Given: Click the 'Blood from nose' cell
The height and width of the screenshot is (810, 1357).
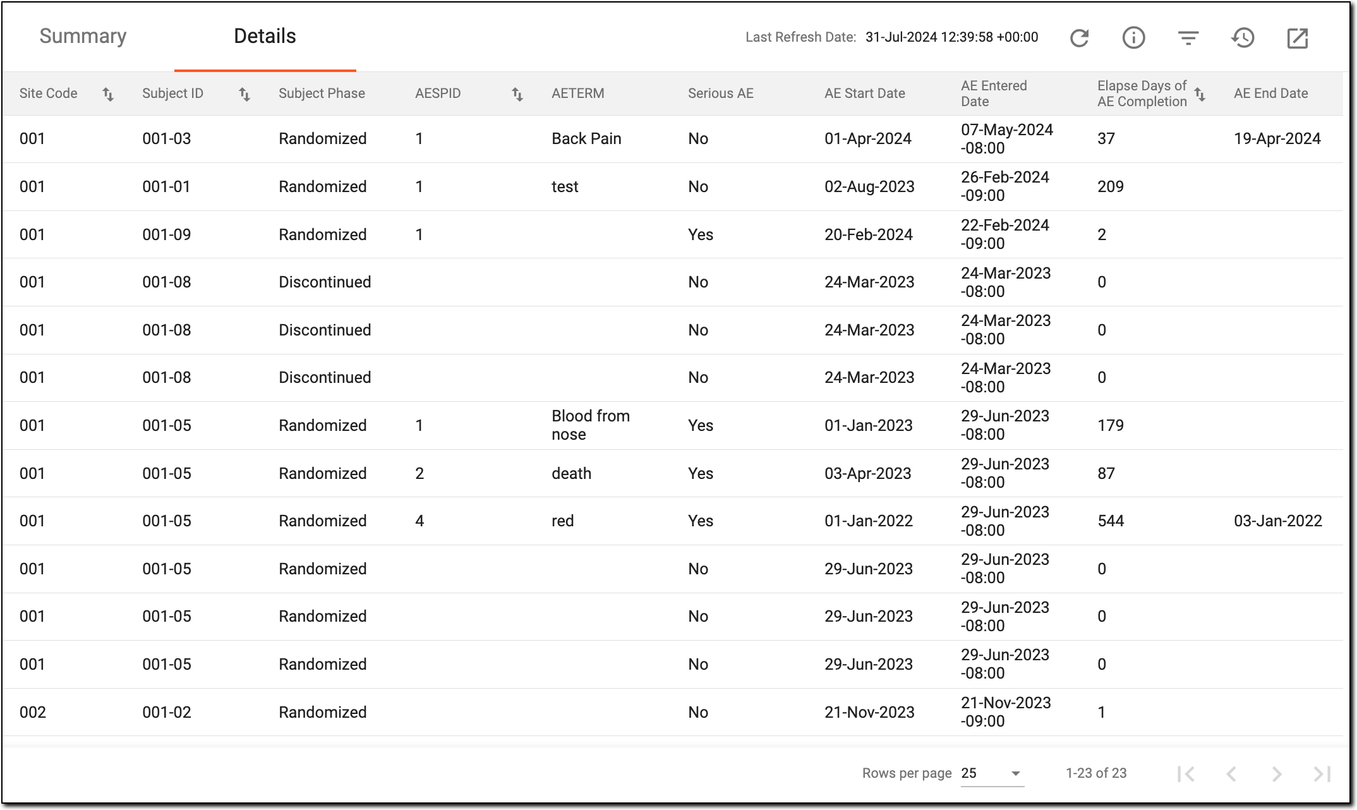Looking at the screenshot, I should [591, 425].
